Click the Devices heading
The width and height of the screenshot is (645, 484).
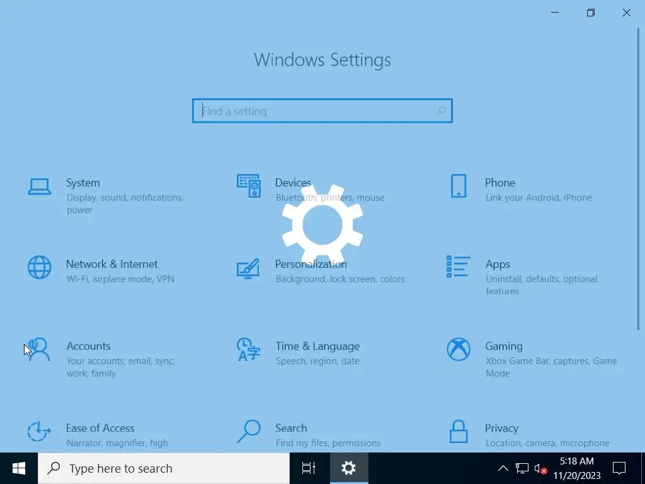293,183
